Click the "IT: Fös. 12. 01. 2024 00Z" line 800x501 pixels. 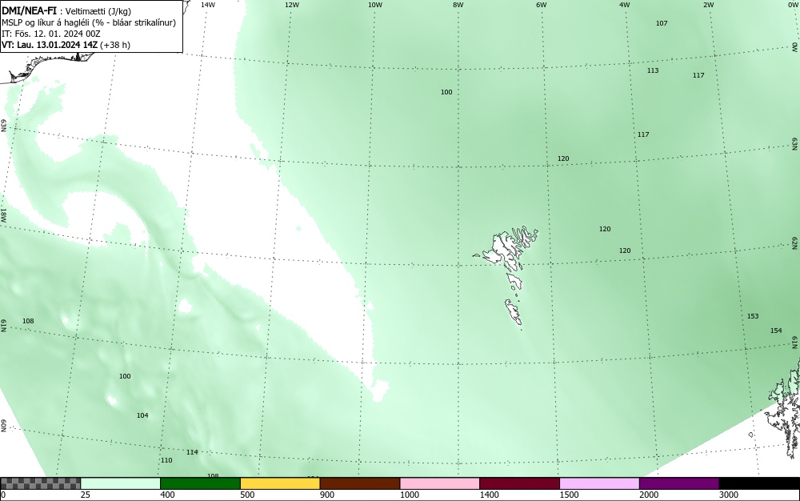pyautogui.click(x=51, y=34)
